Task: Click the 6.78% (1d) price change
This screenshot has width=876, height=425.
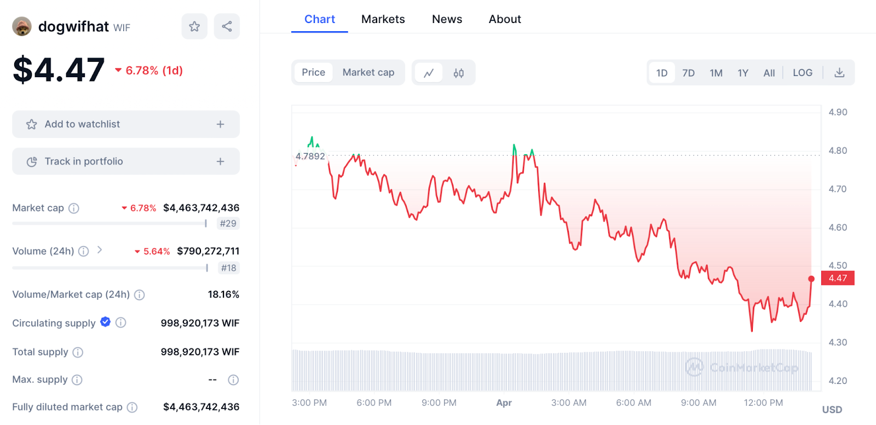Action: pos(149,71)
